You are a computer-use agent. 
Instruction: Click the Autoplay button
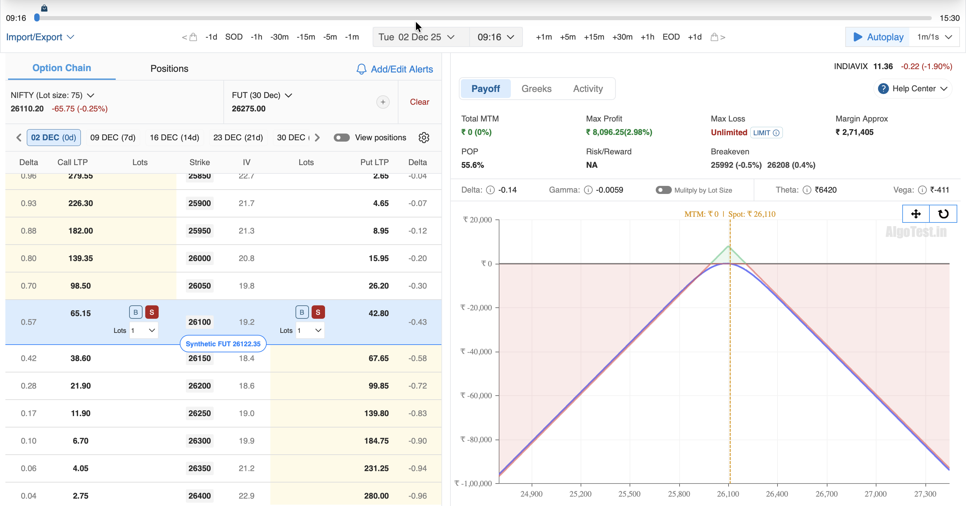(x=877, y=37)
